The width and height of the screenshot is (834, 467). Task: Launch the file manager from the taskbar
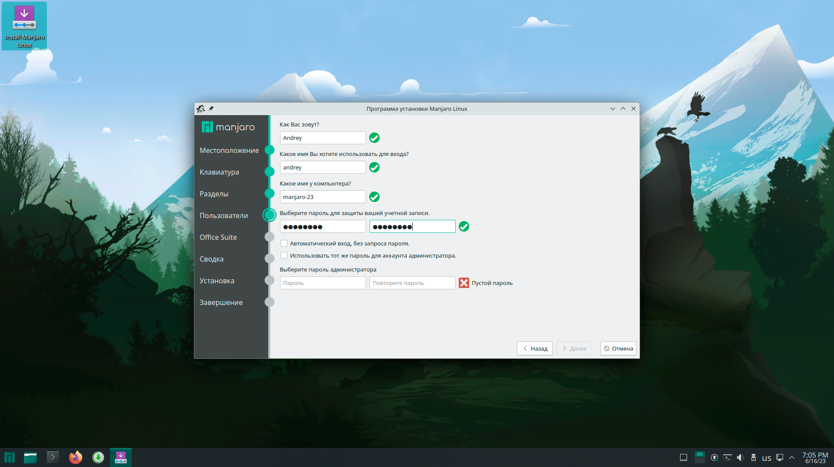[x=30, y=457]
